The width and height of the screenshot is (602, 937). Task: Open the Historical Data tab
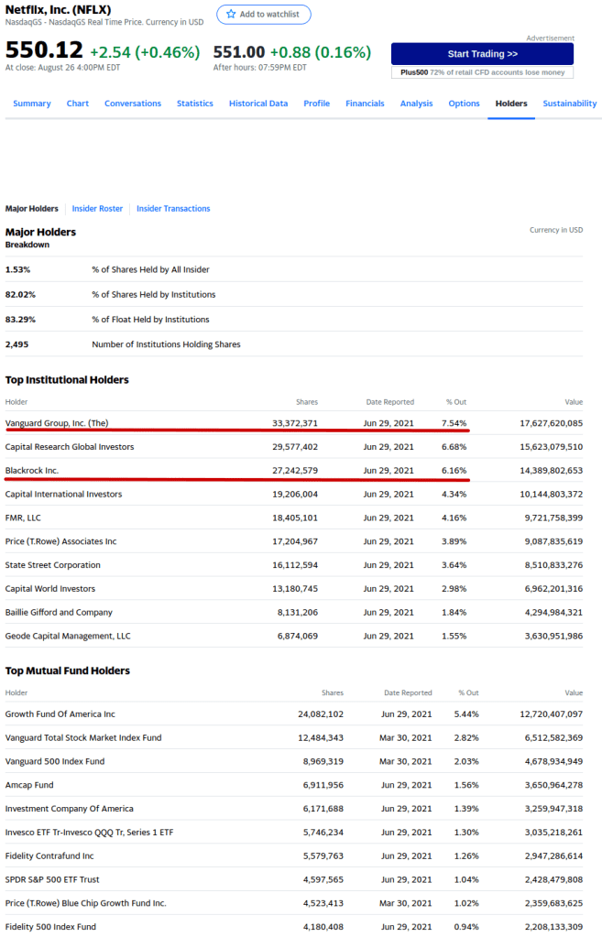258,104
